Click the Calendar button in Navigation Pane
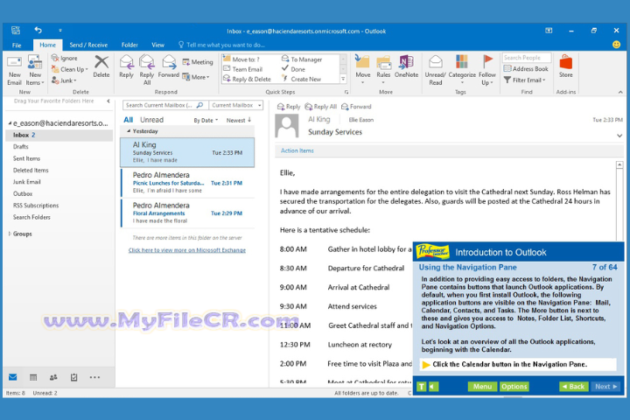Image resolution: width=630 pixels, height=420 pixels. (33, 377)
